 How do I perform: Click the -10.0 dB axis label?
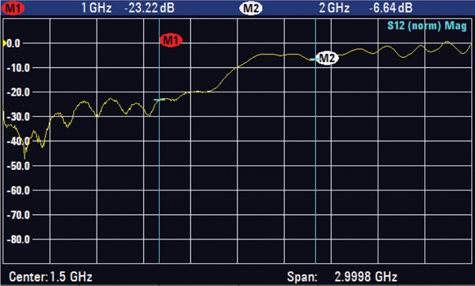pos(18,68)
